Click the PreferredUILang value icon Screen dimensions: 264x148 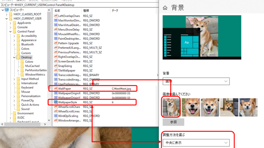point(56,48)
